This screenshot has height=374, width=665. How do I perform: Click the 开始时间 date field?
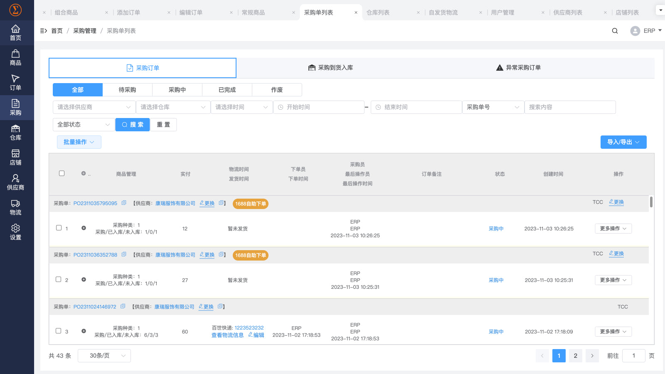coord(319,107)
